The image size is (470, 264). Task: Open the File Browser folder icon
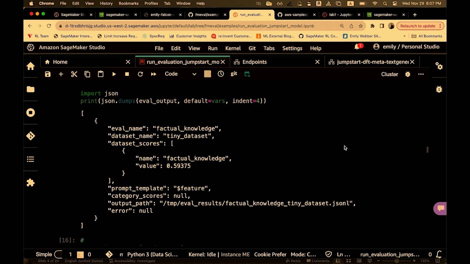click(x=31, y=89)
